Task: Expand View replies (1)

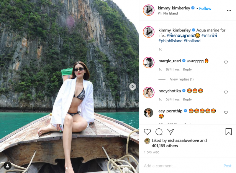Action: click(182, 79)
